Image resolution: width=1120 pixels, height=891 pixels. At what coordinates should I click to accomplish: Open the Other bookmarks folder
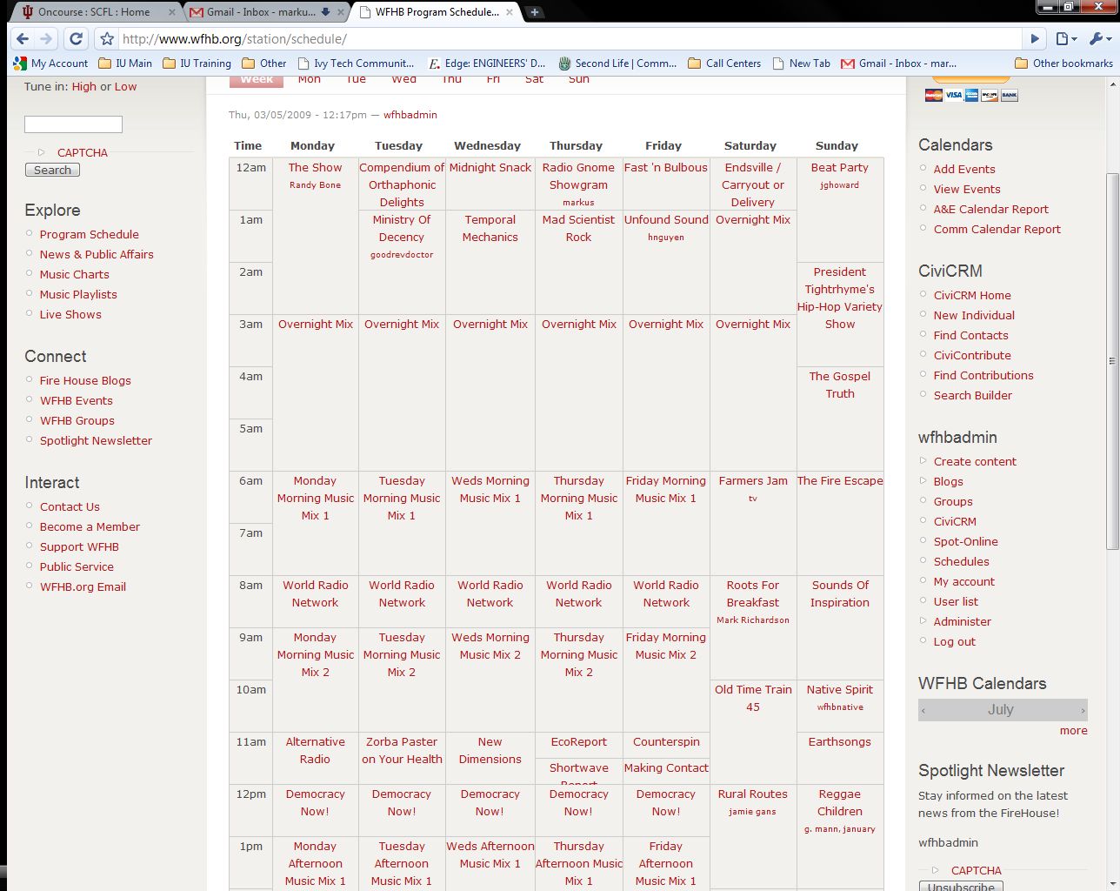1063,64
